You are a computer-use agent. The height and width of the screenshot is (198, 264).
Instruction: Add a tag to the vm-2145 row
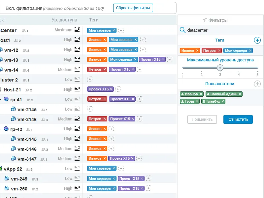(90, 109)
